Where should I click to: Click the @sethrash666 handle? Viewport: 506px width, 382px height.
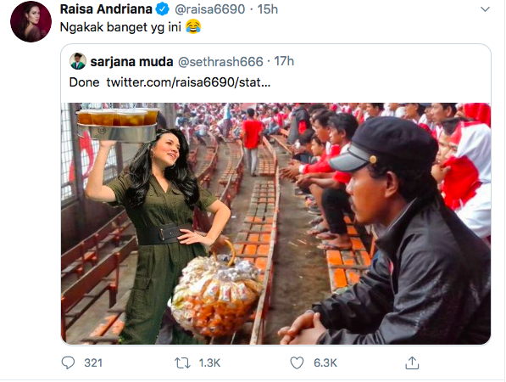point(220,61)
